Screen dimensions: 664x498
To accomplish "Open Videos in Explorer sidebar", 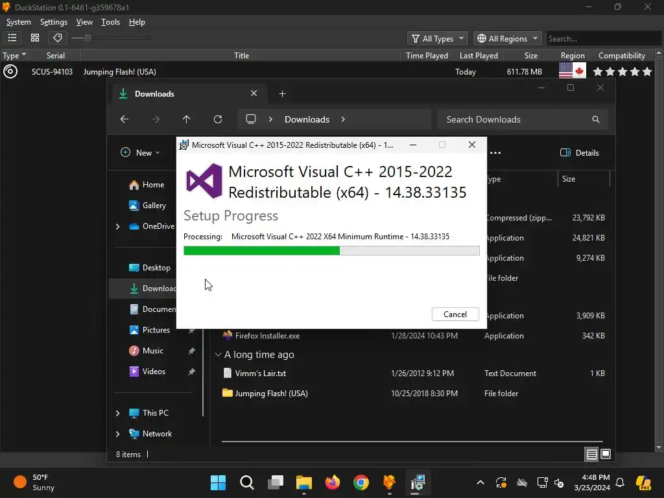I will pyautogui.click(x=147, y=372).
